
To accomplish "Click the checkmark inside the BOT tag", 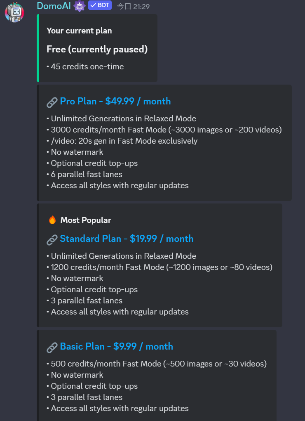I will 93,5.
